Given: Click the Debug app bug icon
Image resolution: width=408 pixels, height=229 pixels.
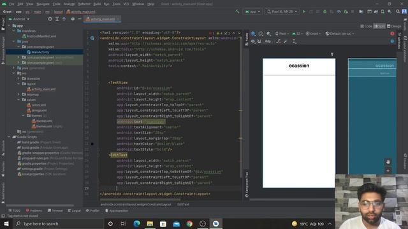Looking at the screenshot, I should coord(324,11).
